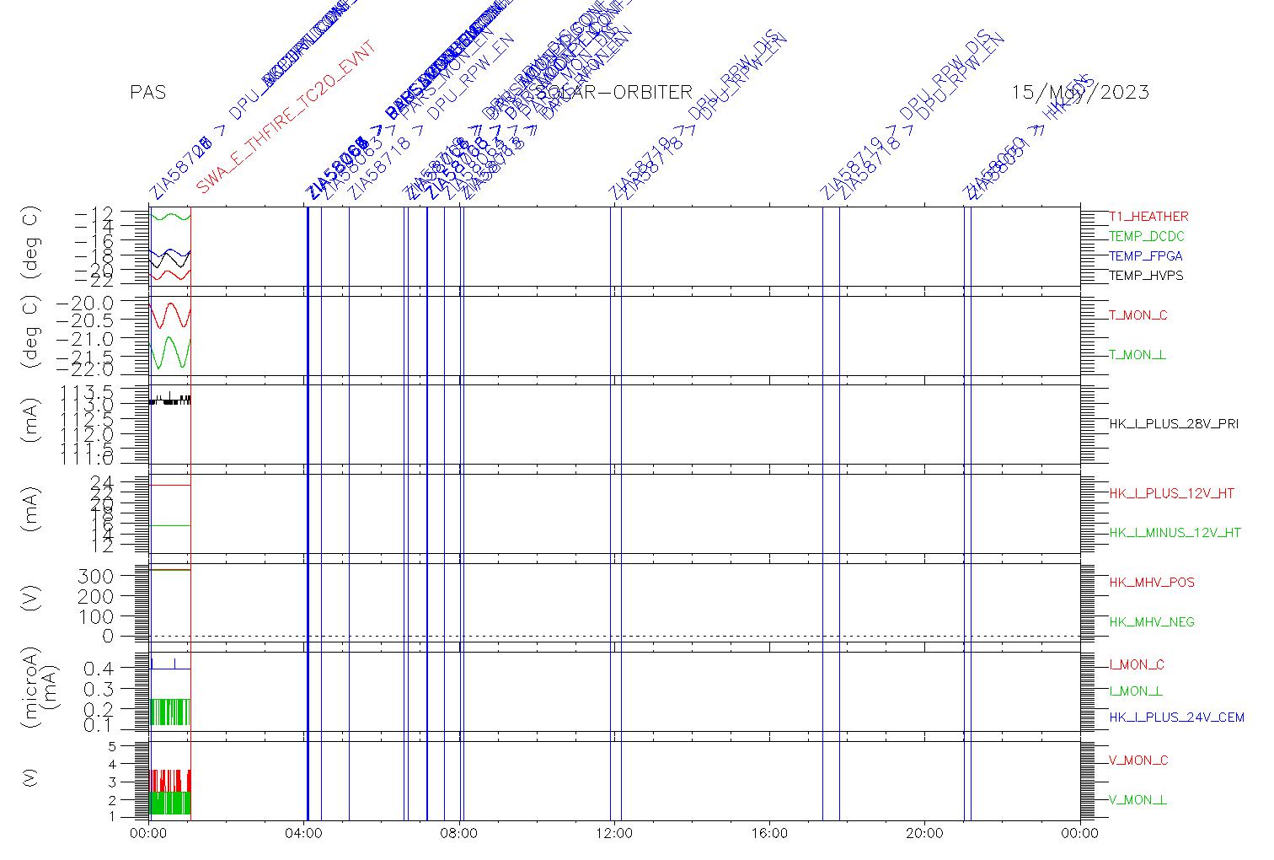This screenshot has width=1274, height=860.
Task: Click the HK_MHV_POS legend label
Action: [x=1152, y=583]
